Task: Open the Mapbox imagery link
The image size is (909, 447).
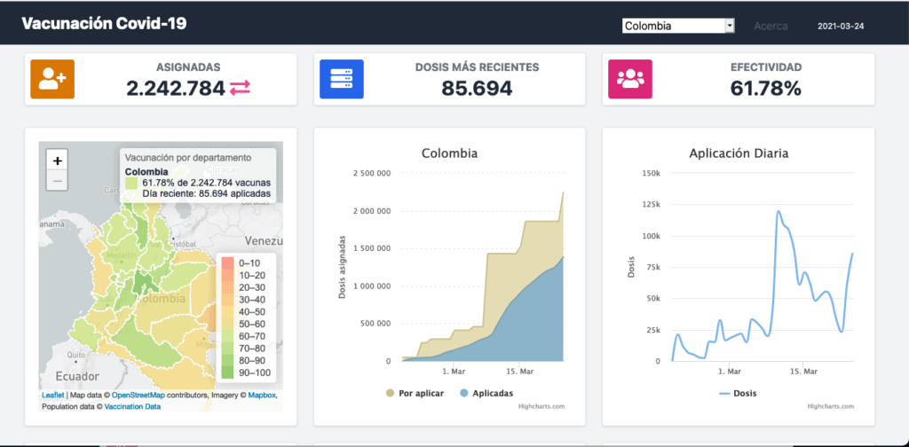Action: (262, 395)
